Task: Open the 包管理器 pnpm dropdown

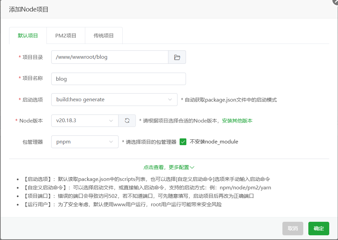Action: tap(85, 142)
